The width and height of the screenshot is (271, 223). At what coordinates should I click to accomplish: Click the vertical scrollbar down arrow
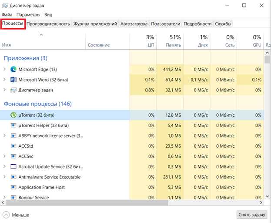267,196
